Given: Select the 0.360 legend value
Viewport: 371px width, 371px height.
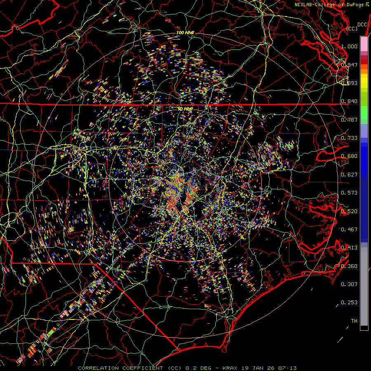Looking at the screenshot, I should coord(349,266).
